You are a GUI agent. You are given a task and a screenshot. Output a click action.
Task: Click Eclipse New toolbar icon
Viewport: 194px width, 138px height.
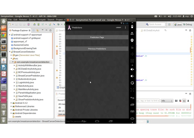[9, 24]
